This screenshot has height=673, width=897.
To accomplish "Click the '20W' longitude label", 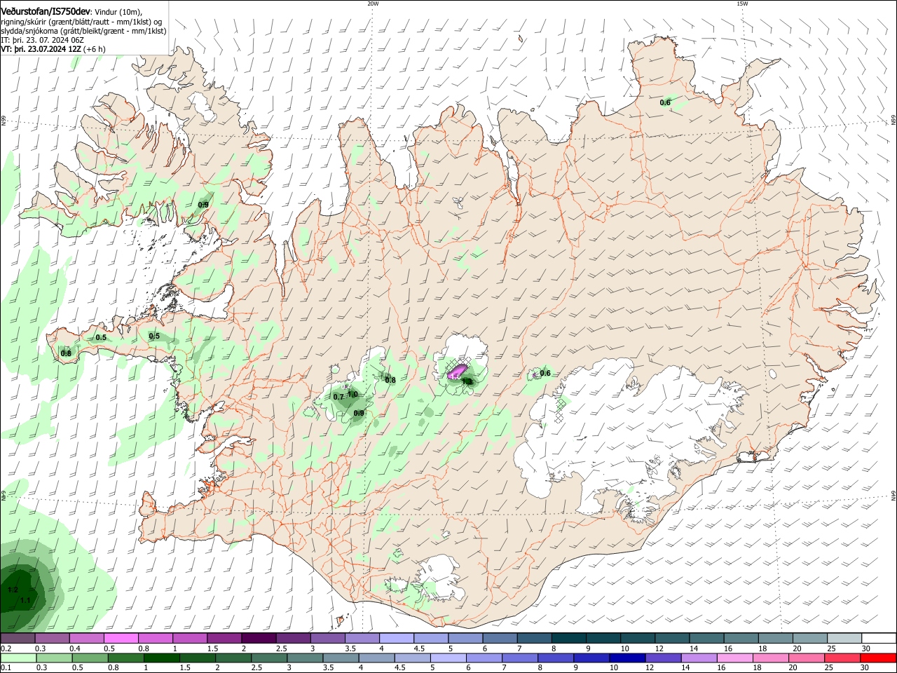I will (373, 4).
